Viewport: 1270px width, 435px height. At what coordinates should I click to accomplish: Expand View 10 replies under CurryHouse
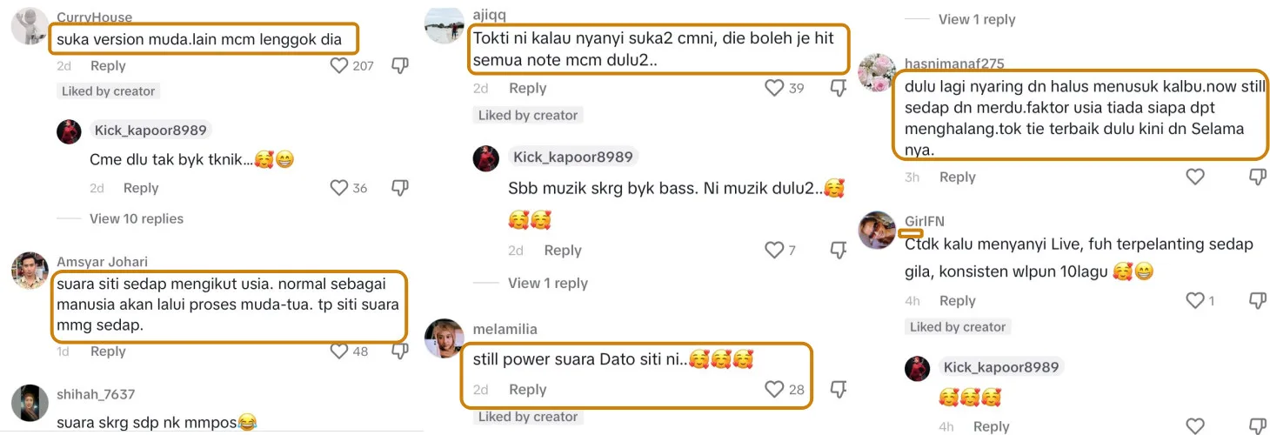click(137, 218)
